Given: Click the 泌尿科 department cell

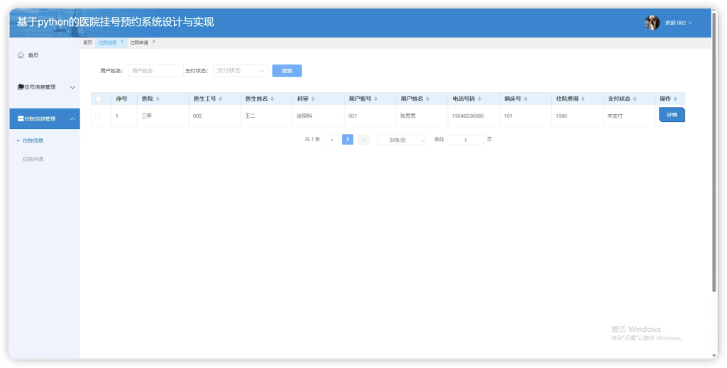Looking at the screenshot, I should [304, 116].
